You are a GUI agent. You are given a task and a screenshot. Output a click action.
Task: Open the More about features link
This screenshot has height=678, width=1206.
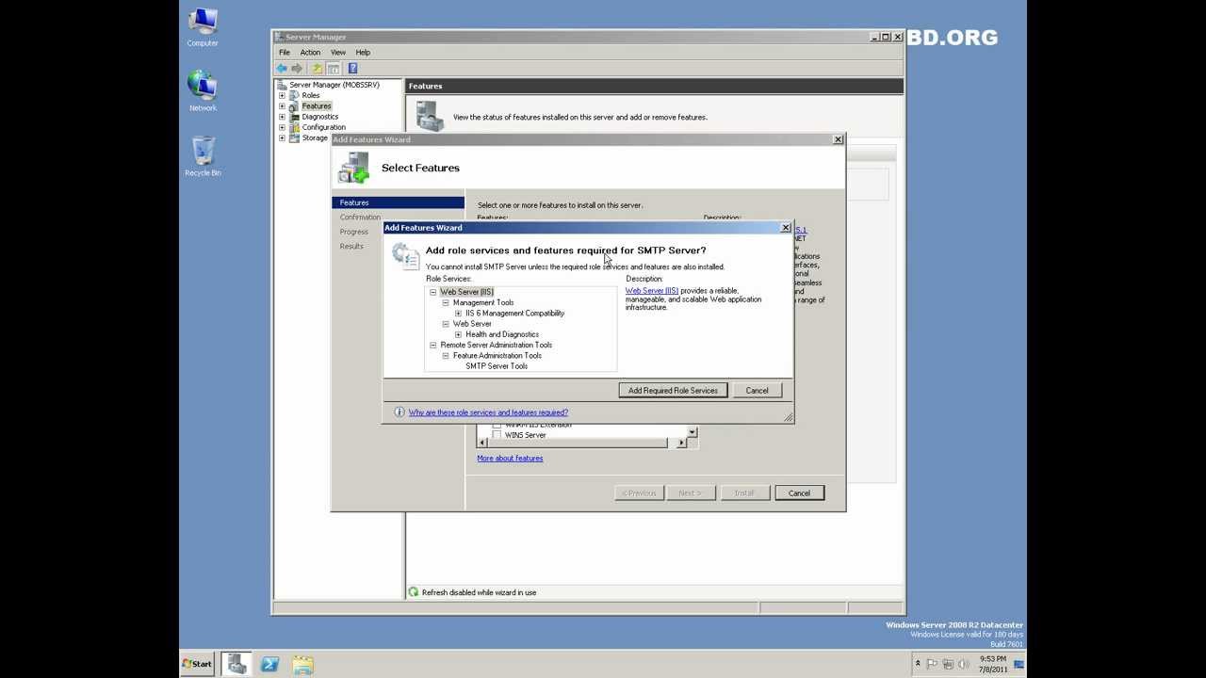click(510, 458)
